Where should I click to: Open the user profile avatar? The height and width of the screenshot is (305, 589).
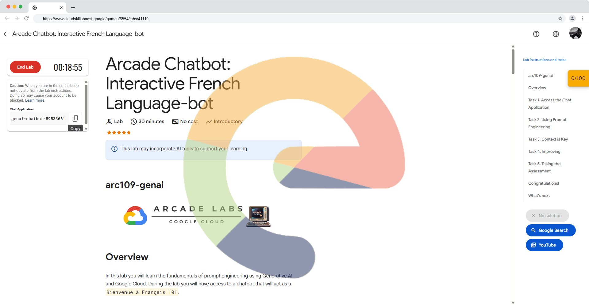point(575,33)
